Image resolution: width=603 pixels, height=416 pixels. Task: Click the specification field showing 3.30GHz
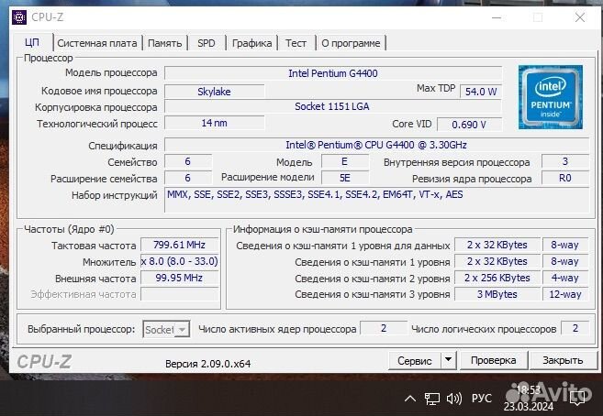click(376, 145)
